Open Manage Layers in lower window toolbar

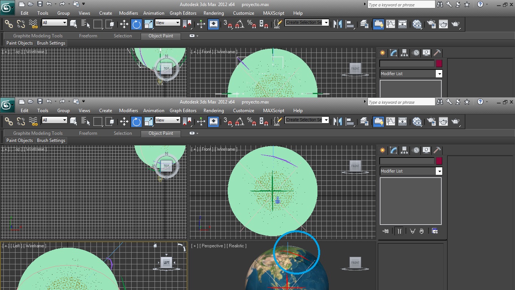(x=364, y=121)
